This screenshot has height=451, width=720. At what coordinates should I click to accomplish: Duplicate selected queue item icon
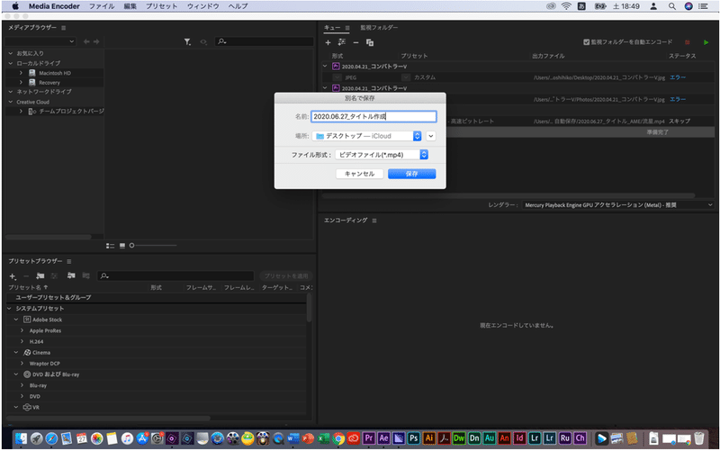(370, 42)
